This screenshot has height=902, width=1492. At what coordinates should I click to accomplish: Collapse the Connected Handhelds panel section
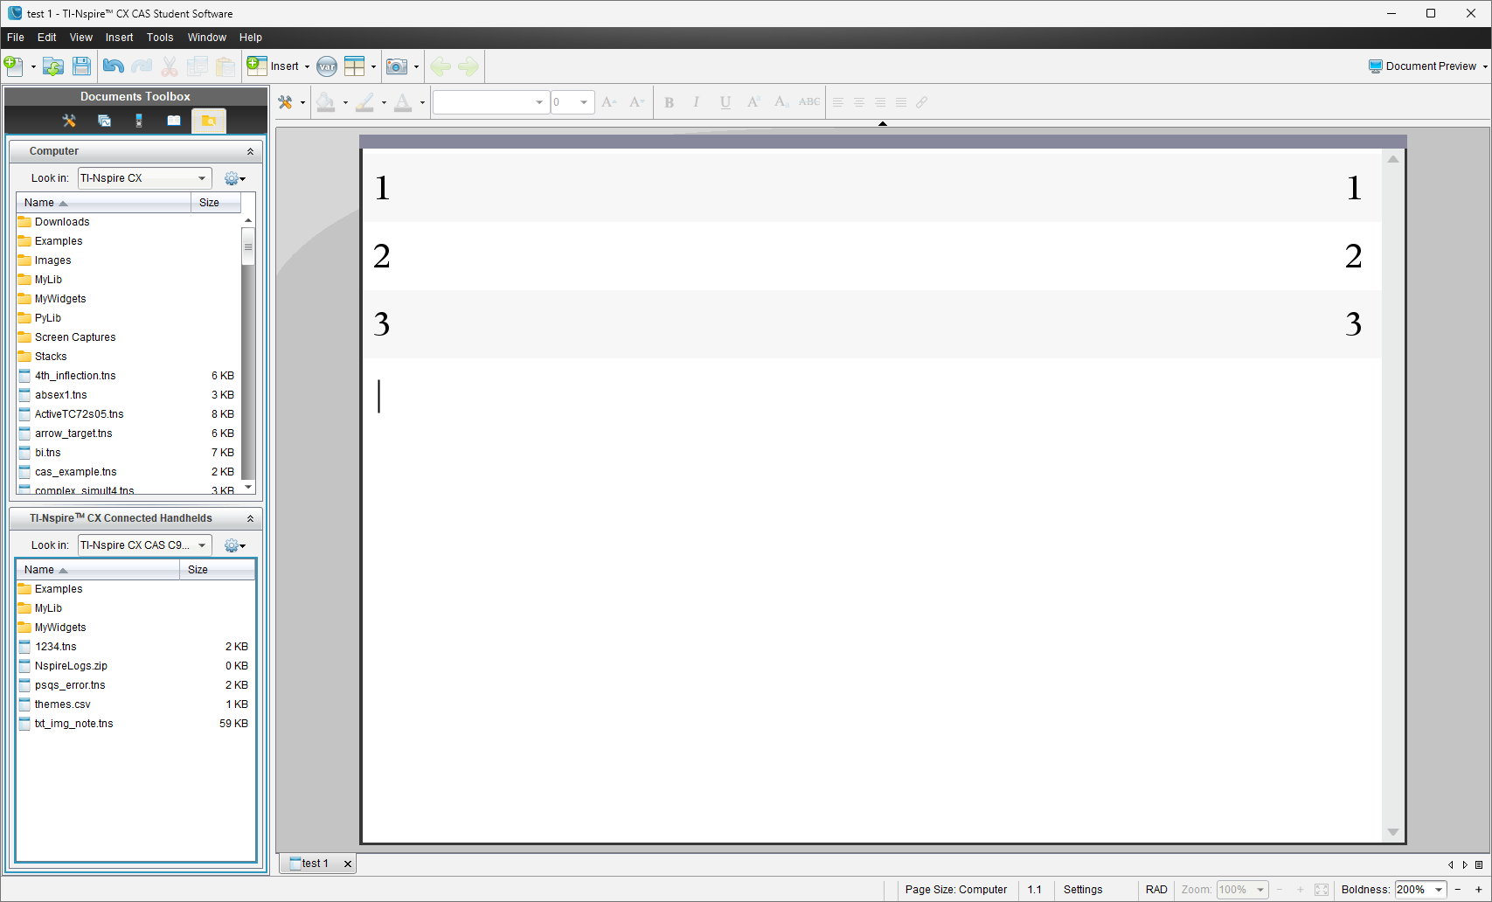point(250,518)
